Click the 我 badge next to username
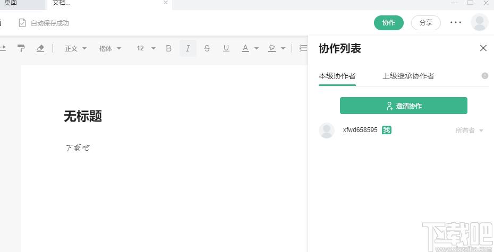The height and width of the screenshot is (252, 494). tap(387, 130)
